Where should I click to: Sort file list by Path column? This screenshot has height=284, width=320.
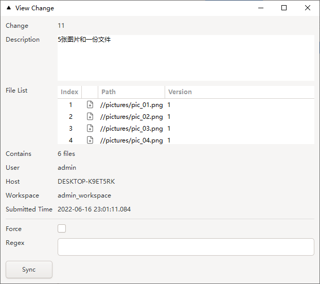131,92
